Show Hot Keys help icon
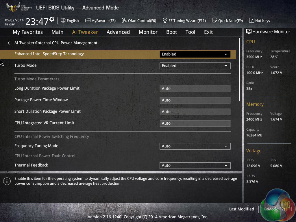Screen dimensions: 296x222 251,21
